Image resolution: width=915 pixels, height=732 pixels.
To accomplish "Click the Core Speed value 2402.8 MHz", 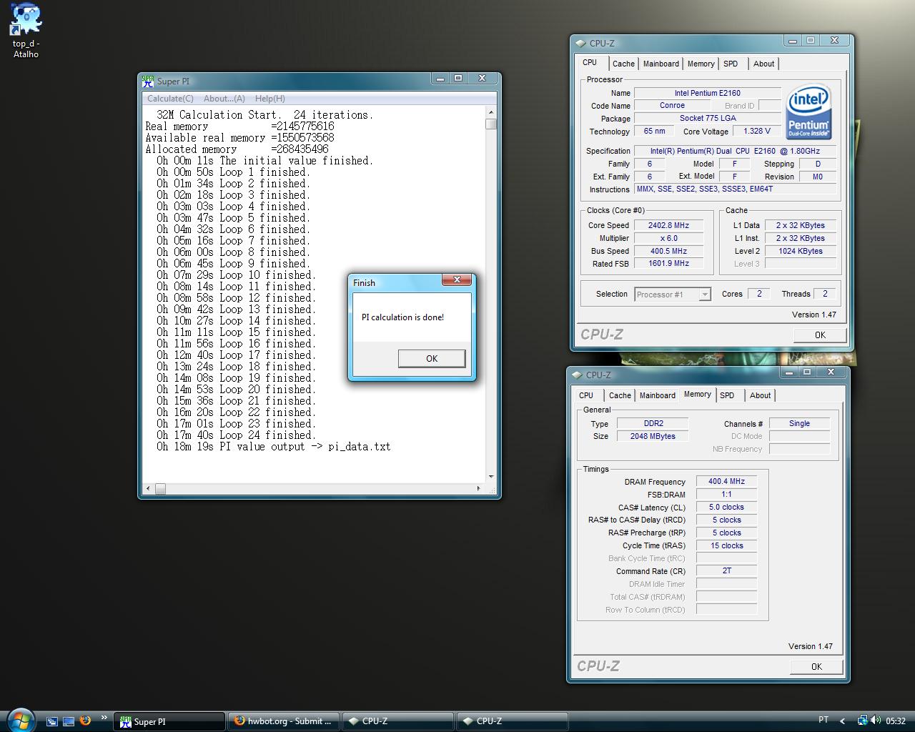I will point(668,225).
